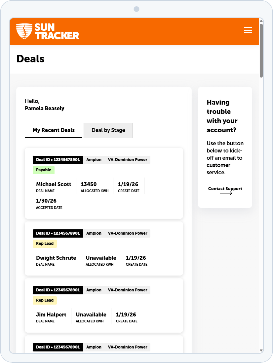This screenshot has height=363, width=273.
Task: Select the My Recent Deals tab
Action: tap(53, 130)
